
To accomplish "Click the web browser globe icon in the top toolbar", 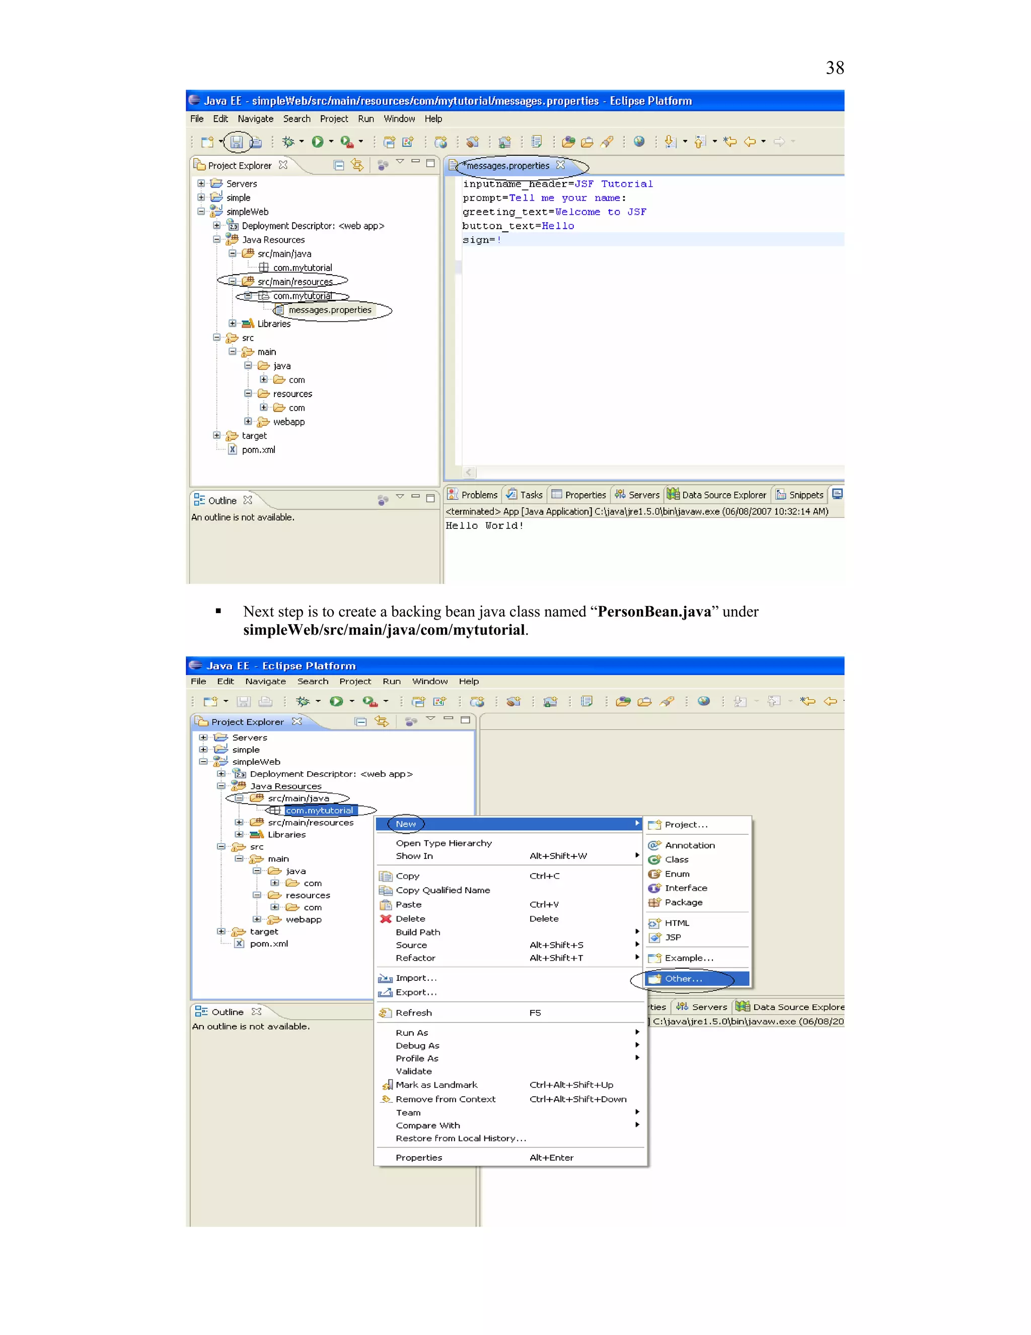I will pos(639,142).
